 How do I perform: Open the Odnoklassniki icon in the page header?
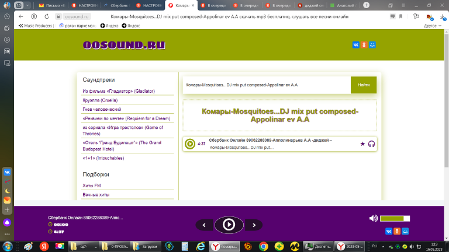pyautogui.click(x=364, y=45)
